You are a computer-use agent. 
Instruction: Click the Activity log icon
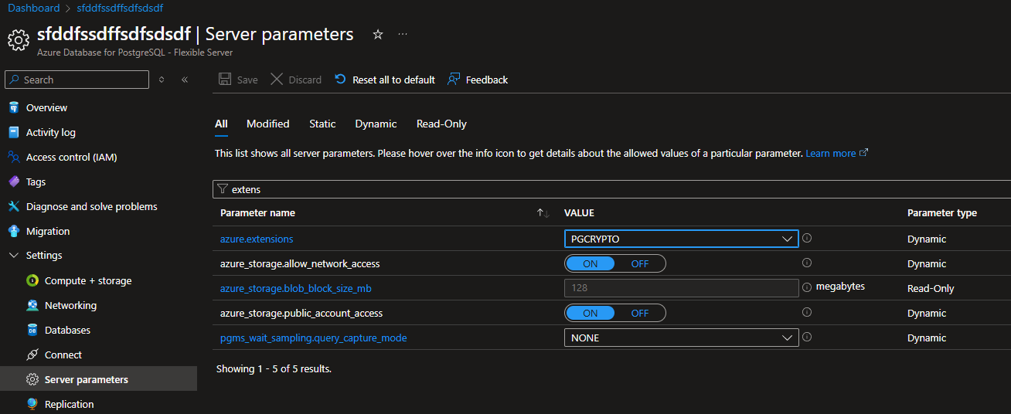click(x=13, y=132)
